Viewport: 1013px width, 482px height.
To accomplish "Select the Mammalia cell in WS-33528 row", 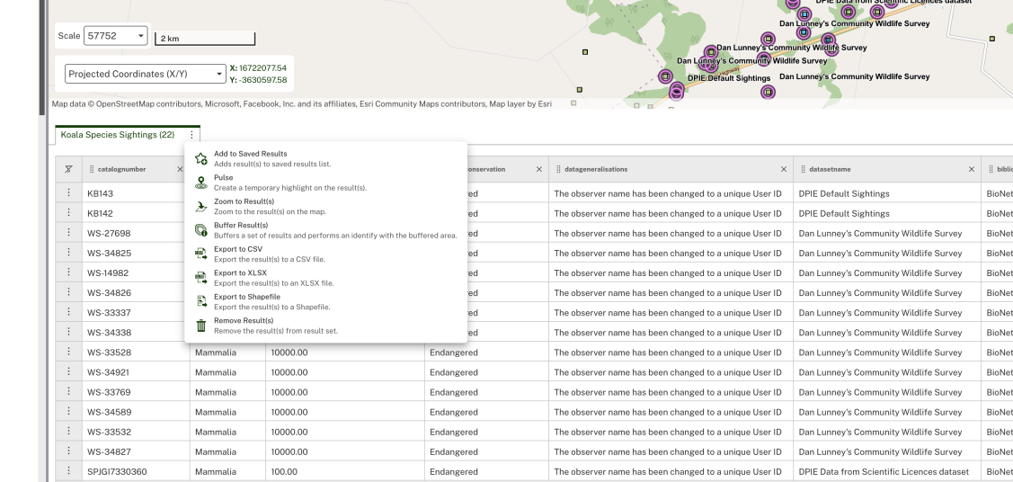I will point(227,353).
